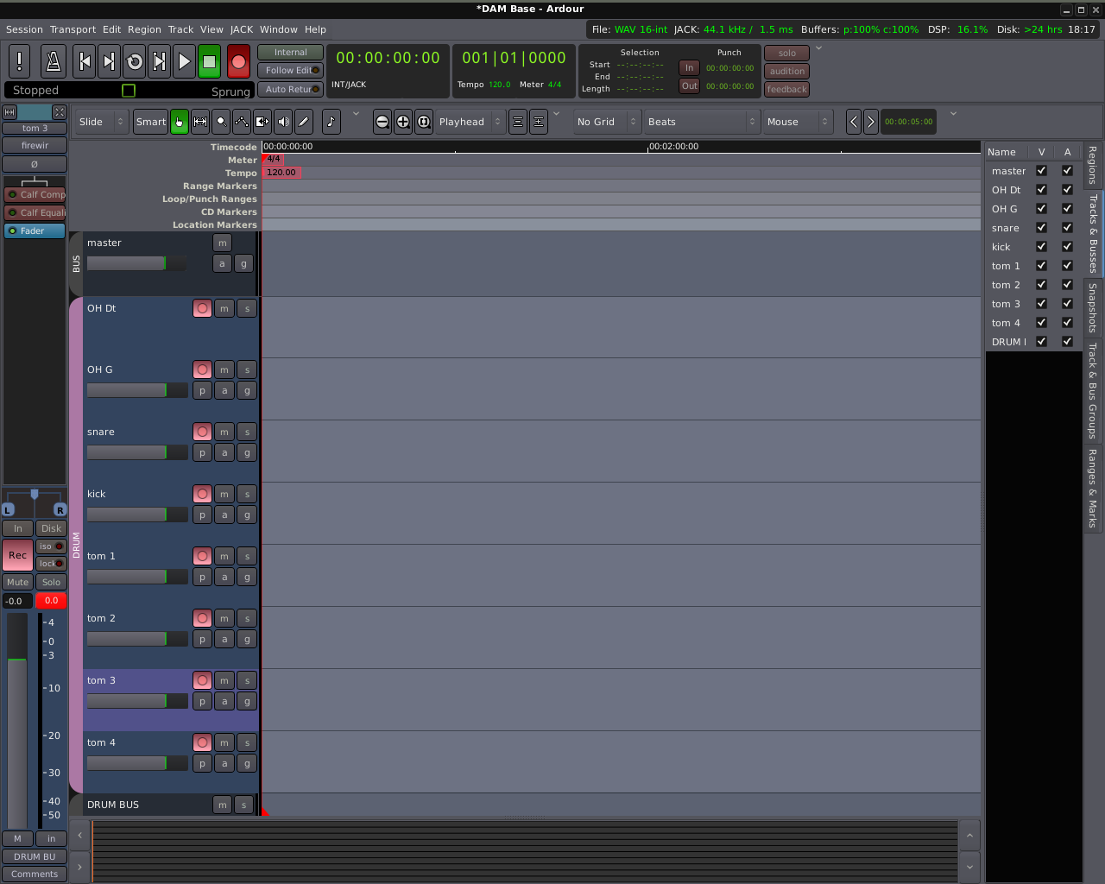Click the Punch Out button
The width and height of the screenshot is (1105, 884).
point(689,86)
